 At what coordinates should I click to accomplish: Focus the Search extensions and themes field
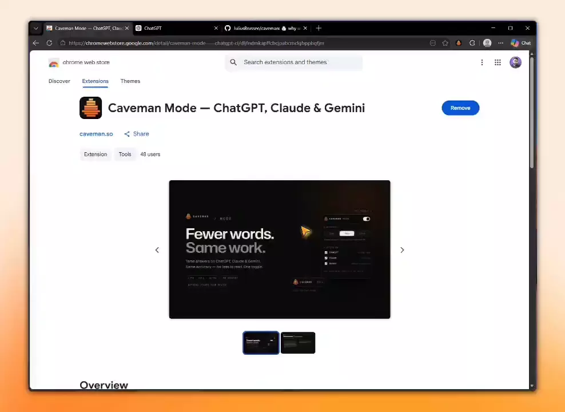coord(294,62)
